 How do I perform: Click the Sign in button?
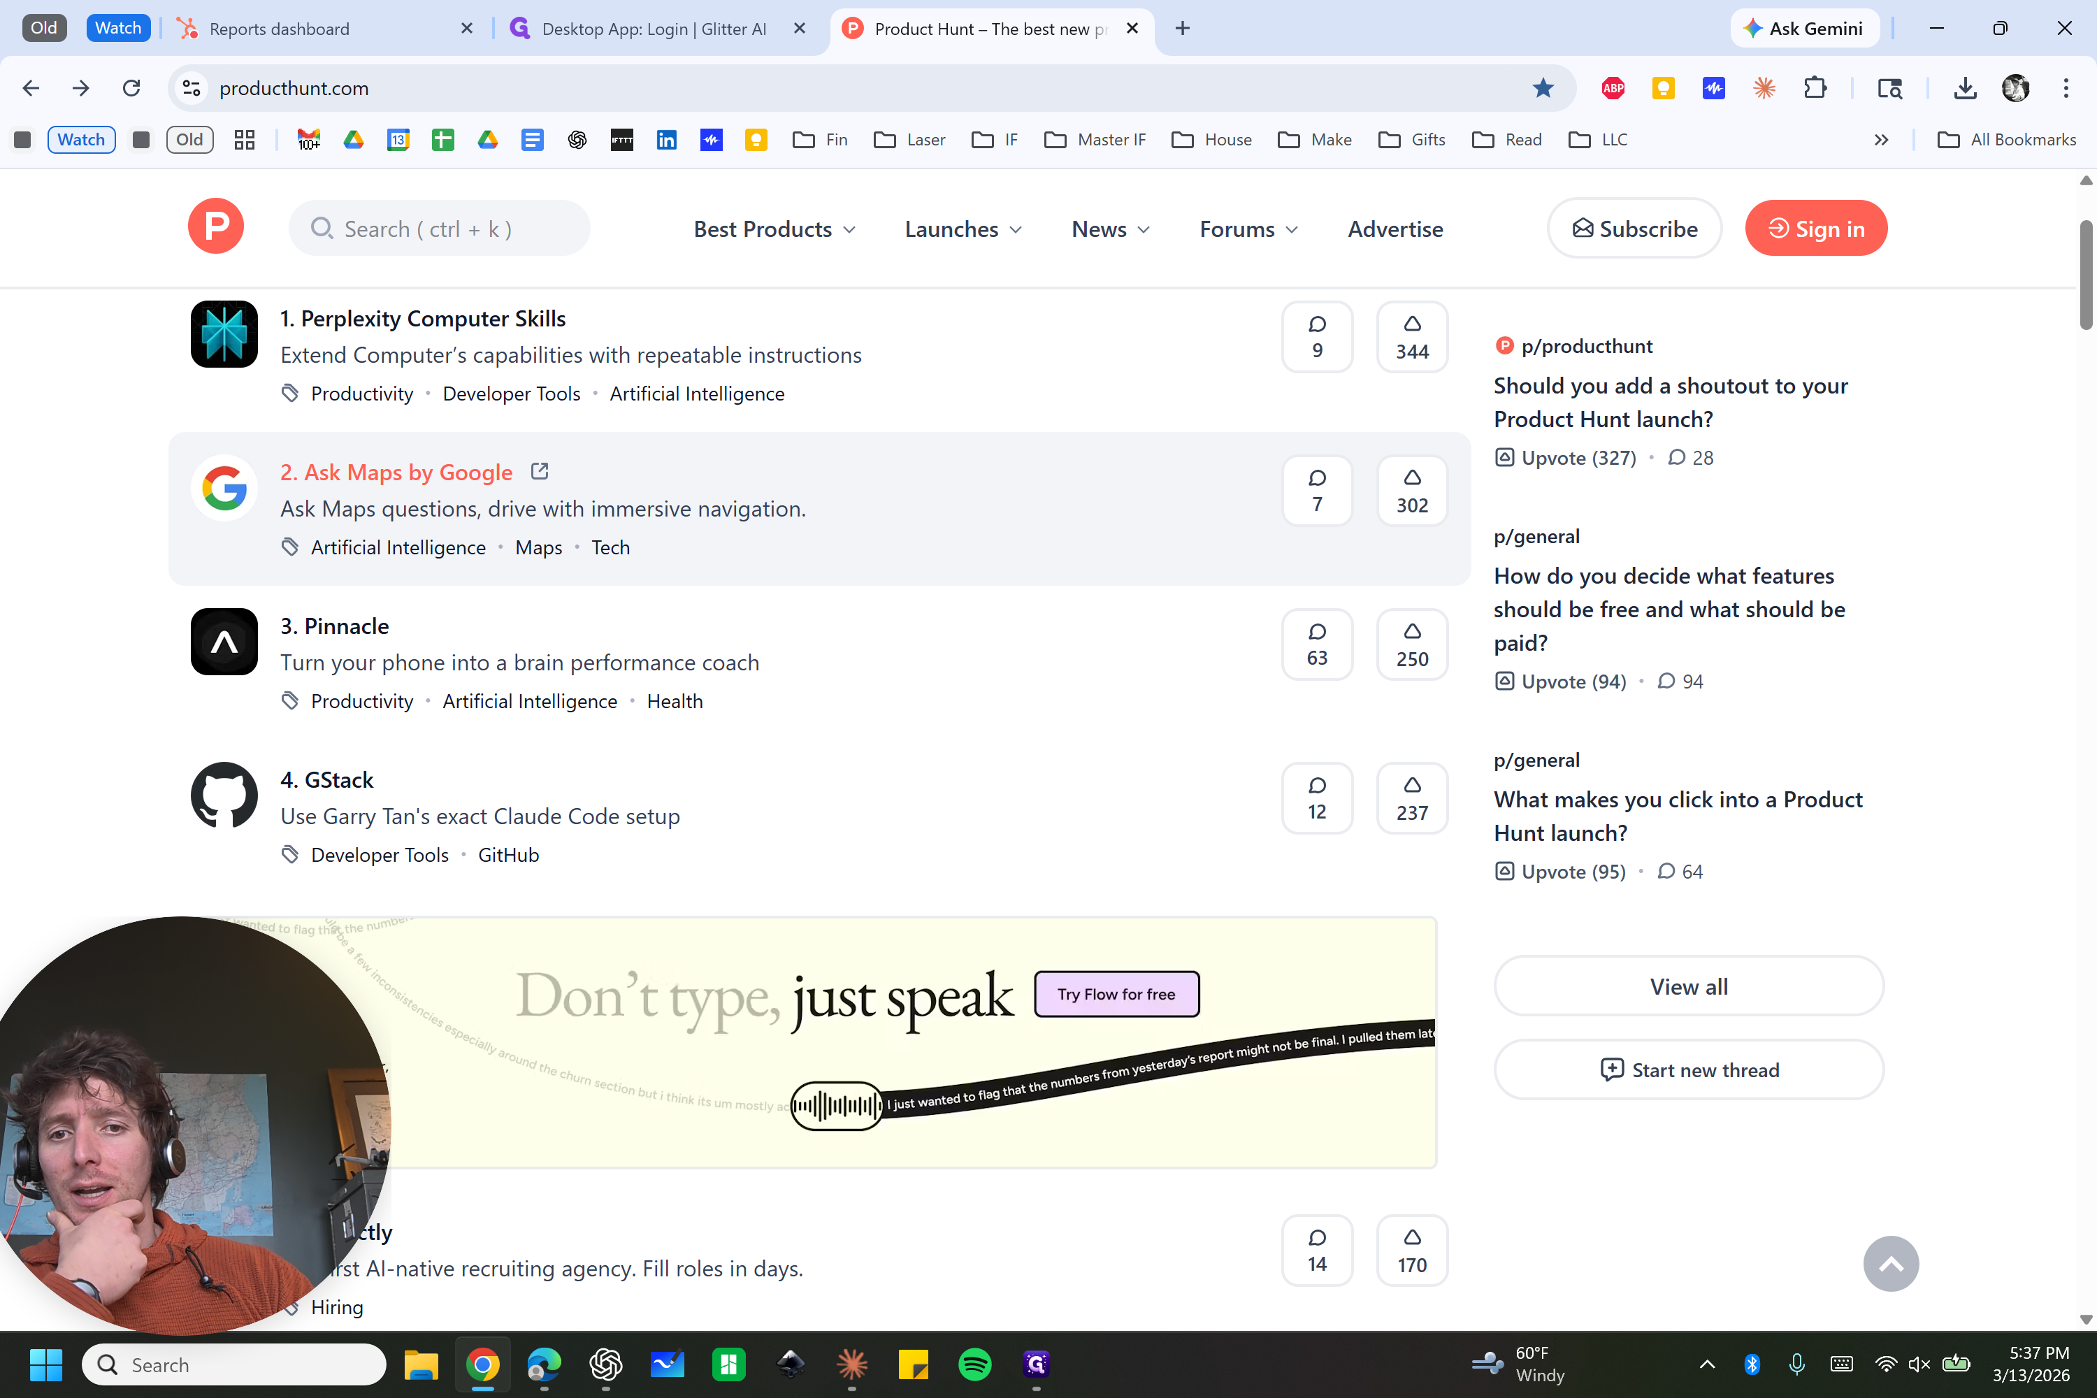[x=1815, y=229]
